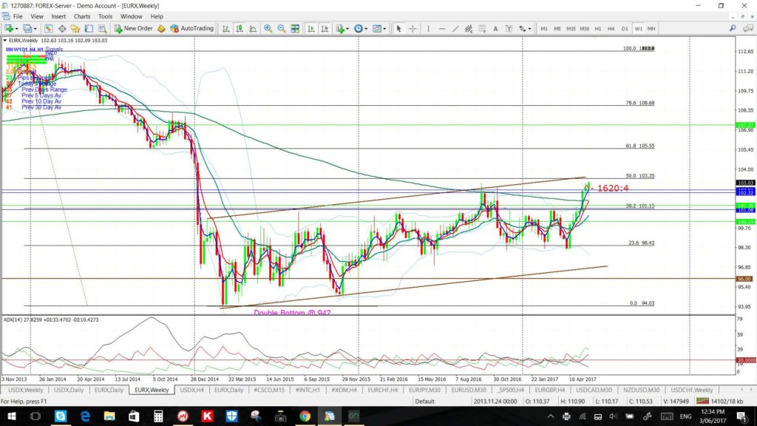Switch to USDX,H4 chart tab
Screen dimensions: 757x426
click(191, 390)
